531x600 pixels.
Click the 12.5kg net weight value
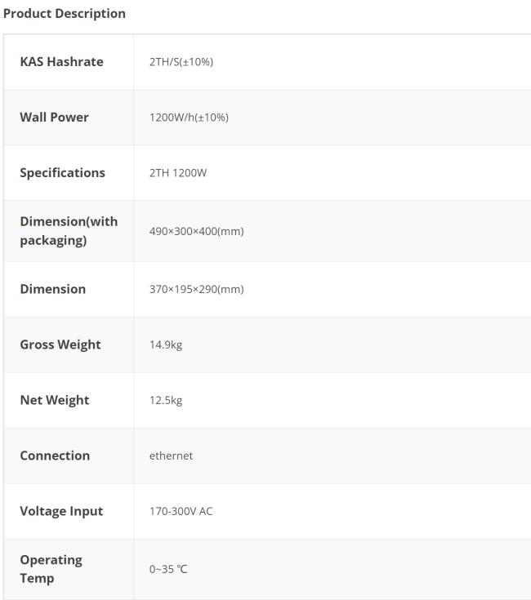point(166,400)
